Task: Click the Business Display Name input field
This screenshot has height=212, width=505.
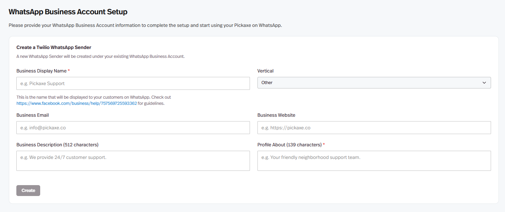Action: click(133, 83)
